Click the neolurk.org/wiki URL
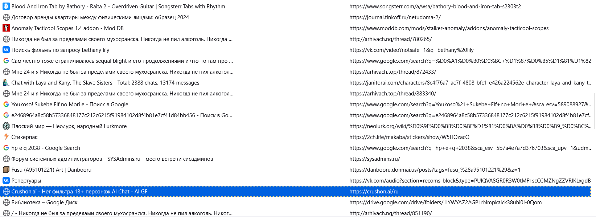The height and width of the screenshot is (217, 596). pos(470,126)
